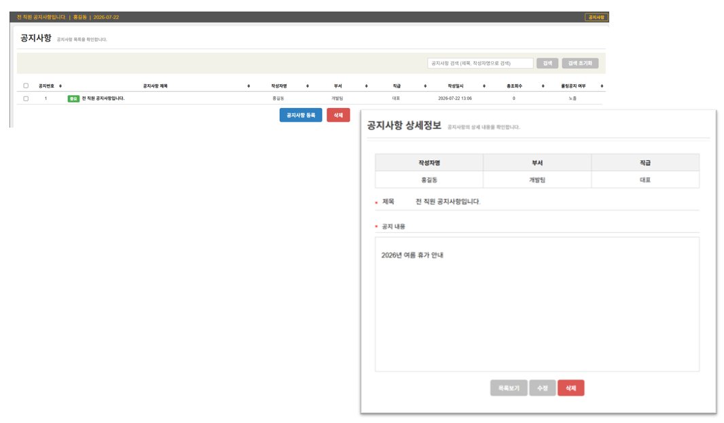Click the gray 검색 button
The width and height of the screenshot is (724, 423).
(x=547, y=63)
